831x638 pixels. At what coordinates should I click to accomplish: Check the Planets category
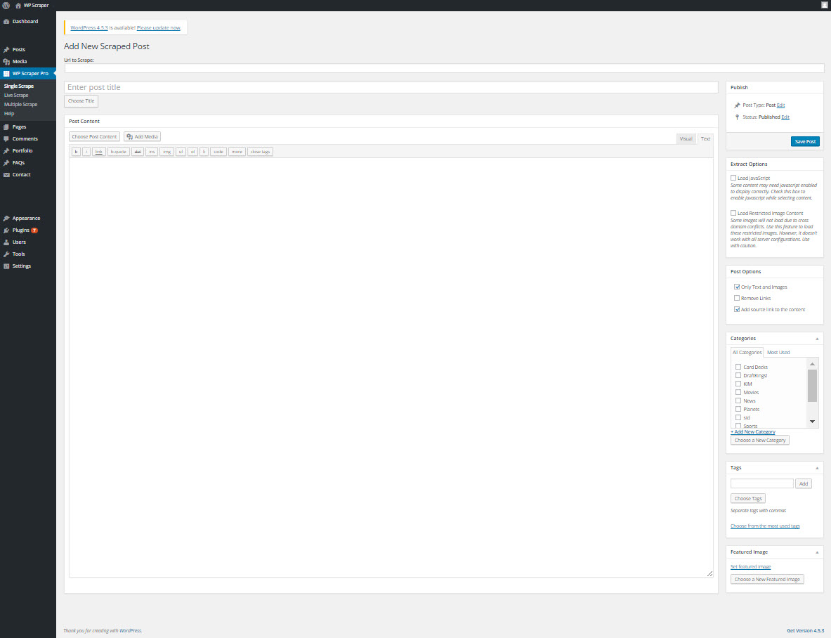tap(738, 410)
